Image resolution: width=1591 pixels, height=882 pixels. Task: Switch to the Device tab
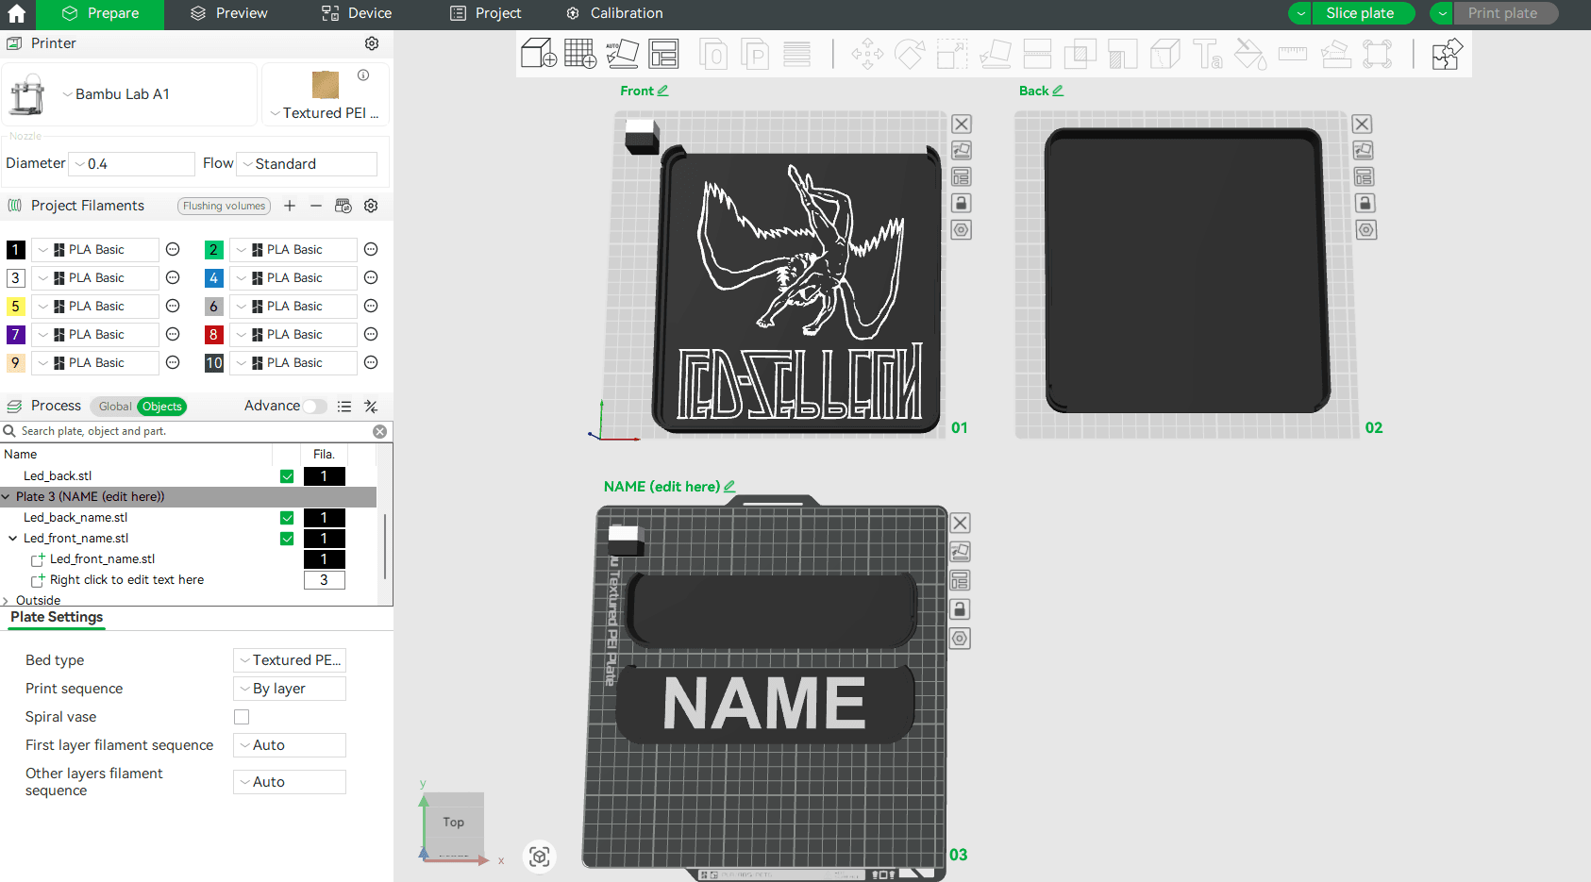[x=357, y=13]
